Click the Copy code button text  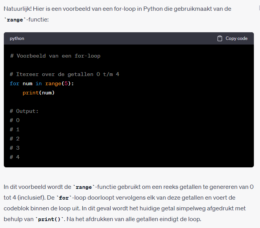(237, 38)
